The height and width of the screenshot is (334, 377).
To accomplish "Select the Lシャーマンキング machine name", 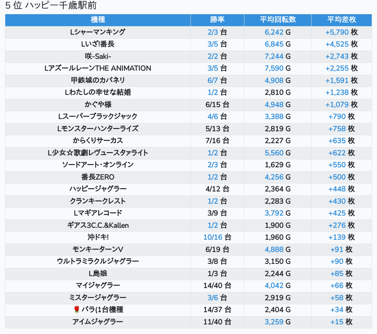I will [98, 32].
